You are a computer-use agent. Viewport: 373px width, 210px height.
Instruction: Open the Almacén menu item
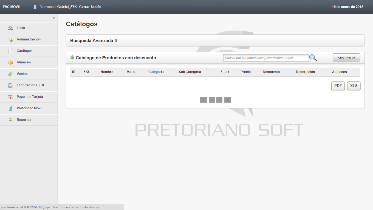[29, 62]
